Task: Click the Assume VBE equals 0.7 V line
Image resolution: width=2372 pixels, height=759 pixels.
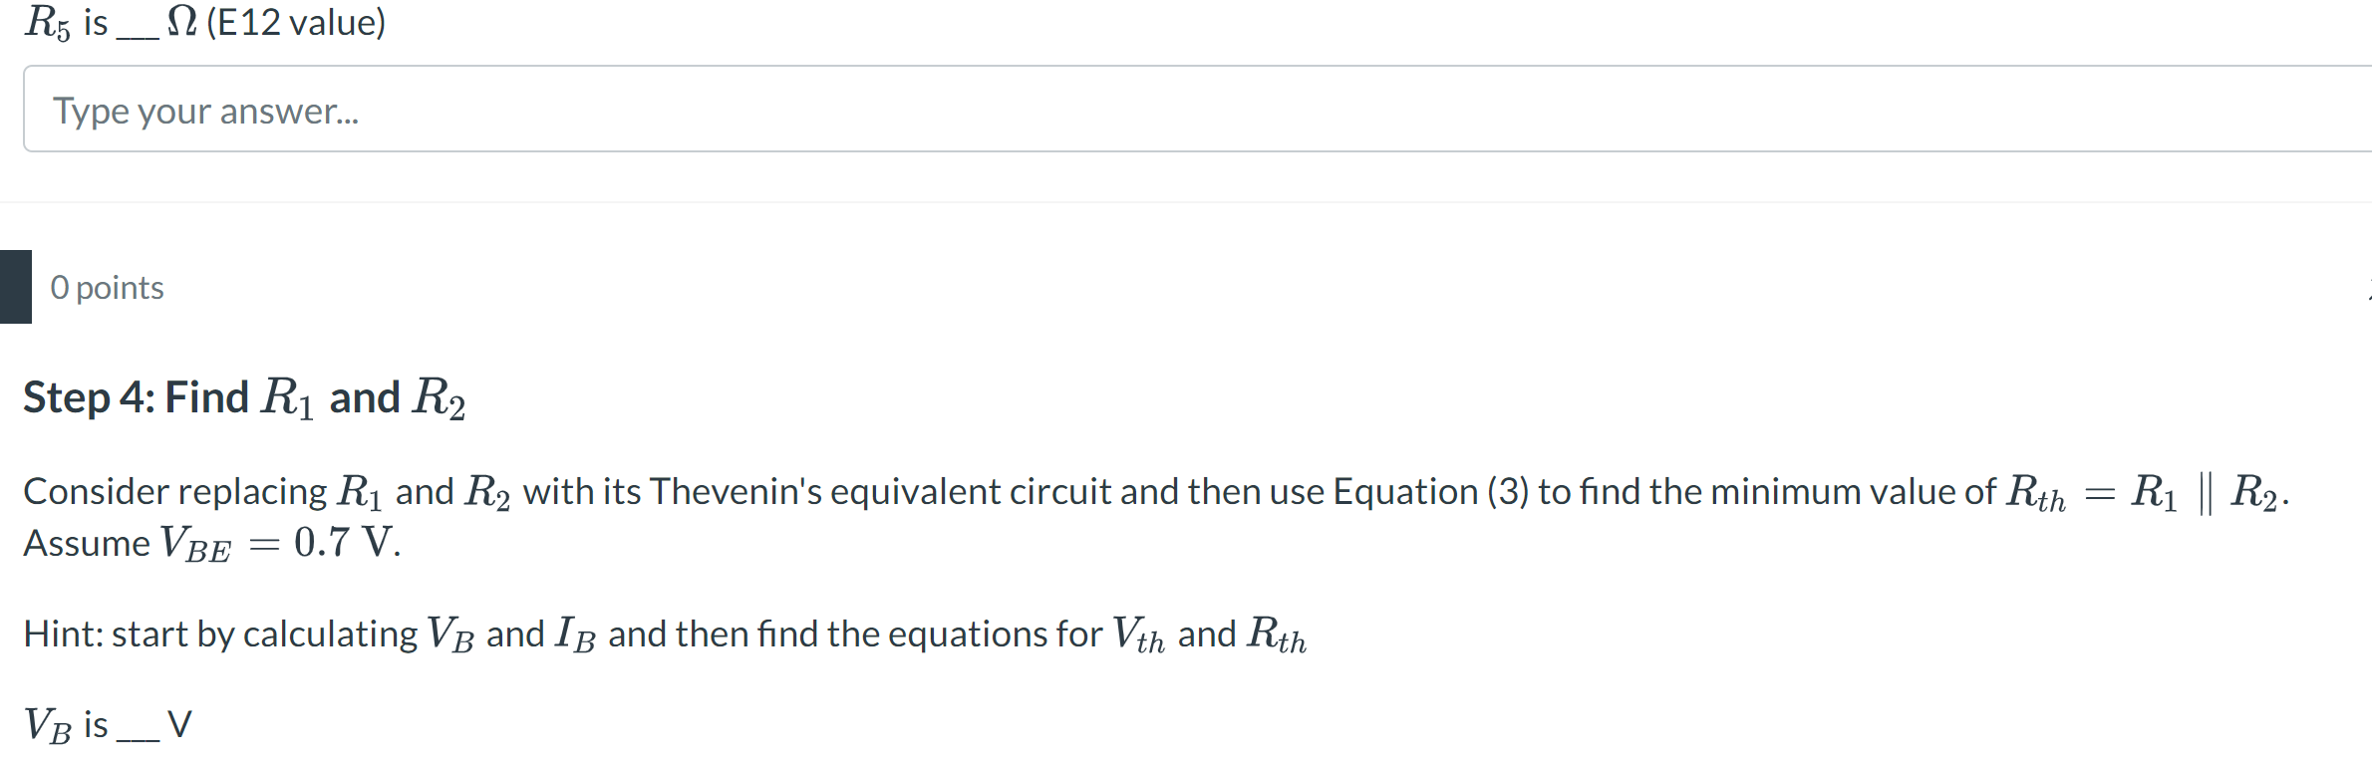Action: 209,543
